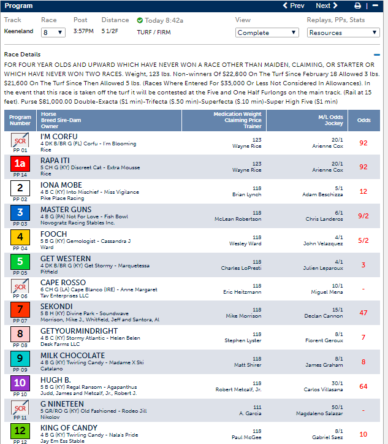
Task: Click the print icon in header
Action: tap(357, 6)
